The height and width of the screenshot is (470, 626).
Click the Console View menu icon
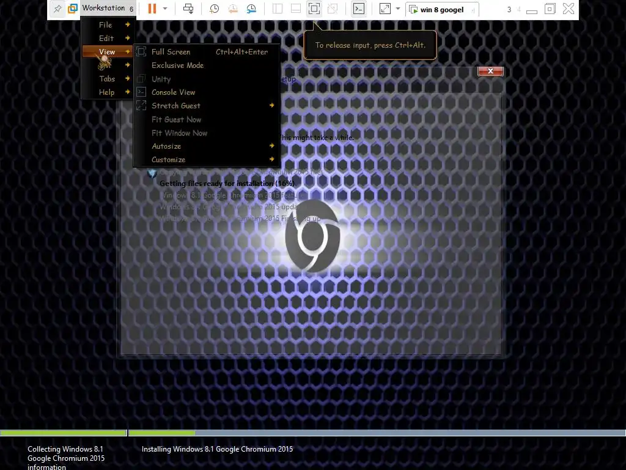pyautogui.click(x=141, y=92)
